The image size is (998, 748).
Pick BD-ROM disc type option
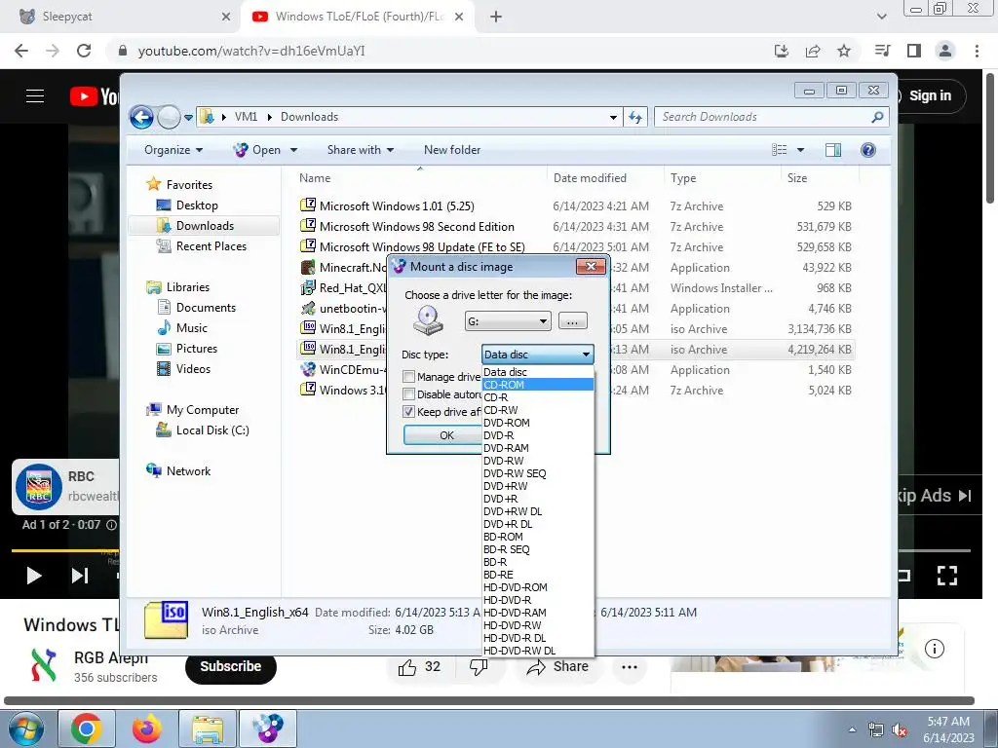pyautogui.click(x=538, y=537)
